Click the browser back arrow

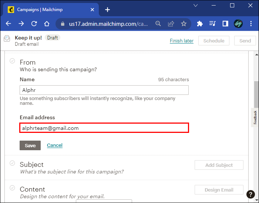point(9,24)
